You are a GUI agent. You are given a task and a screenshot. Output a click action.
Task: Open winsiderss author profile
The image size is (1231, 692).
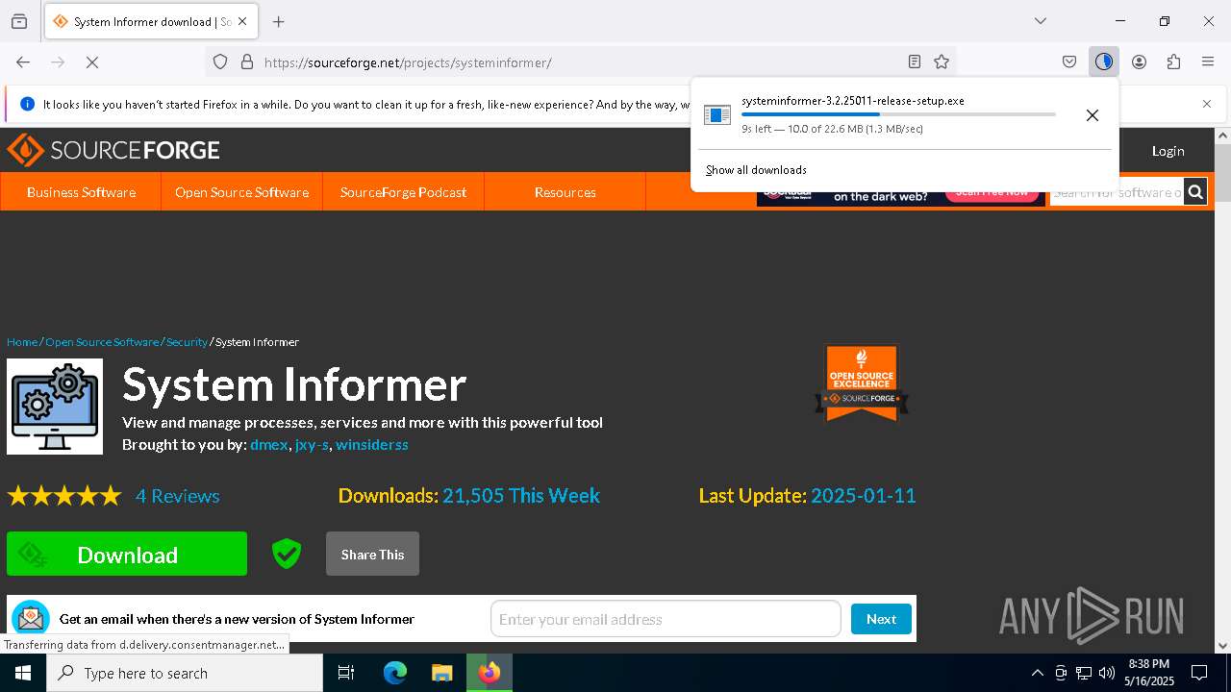point(372,445)
